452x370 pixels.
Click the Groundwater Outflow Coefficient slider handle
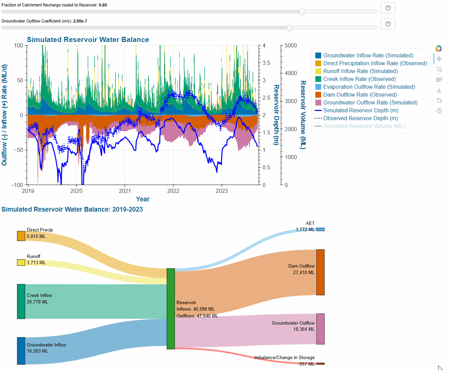click(289, 28)
